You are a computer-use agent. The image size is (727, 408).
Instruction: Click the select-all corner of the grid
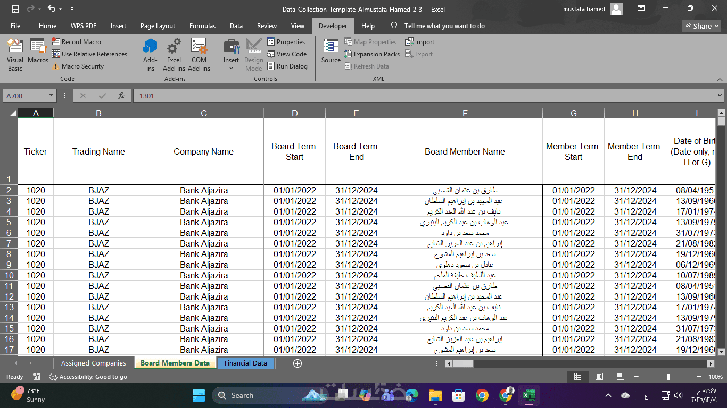pyautogui.click(x=9, y=113)
